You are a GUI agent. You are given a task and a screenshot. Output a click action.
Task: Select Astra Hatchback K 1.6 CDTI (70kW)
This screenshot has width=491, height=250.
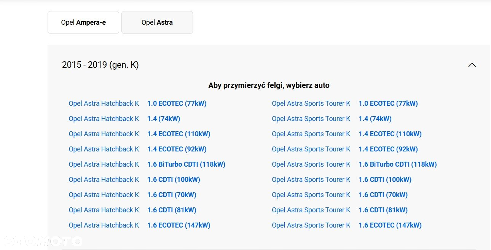[x=132, y=195]
